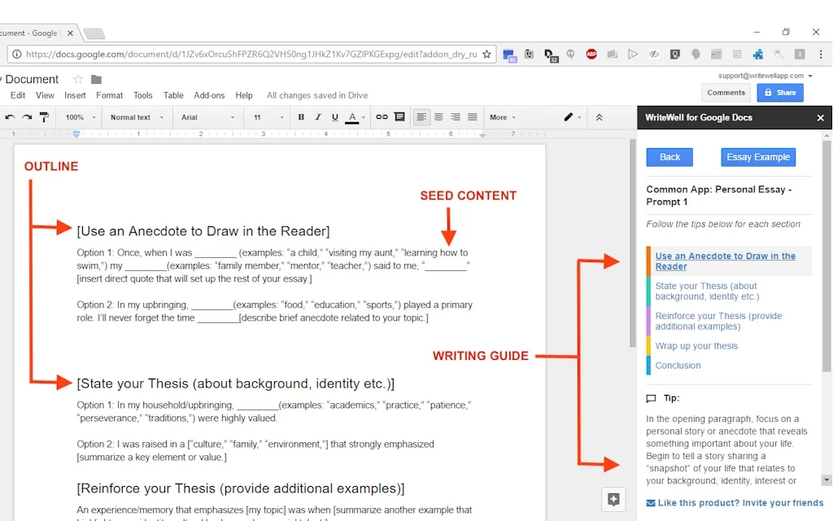833x521 pixels.
Task: Open the Format menu
Action: point(109,95)
